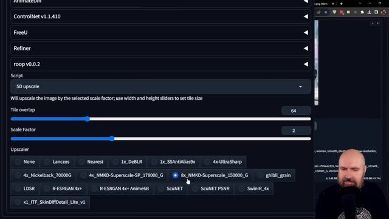Expand the roop v0.0.2 panel

(x=160, y=64)
